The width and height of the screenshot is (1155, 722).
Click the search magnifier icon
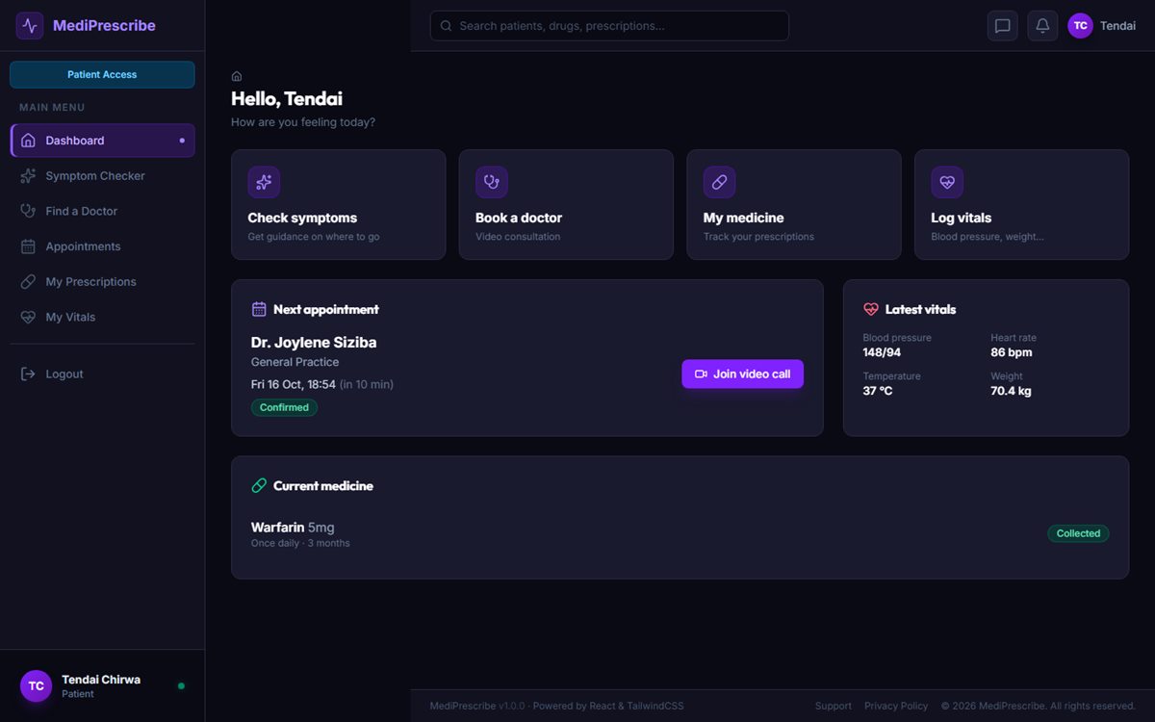click(x=446, y=26)
